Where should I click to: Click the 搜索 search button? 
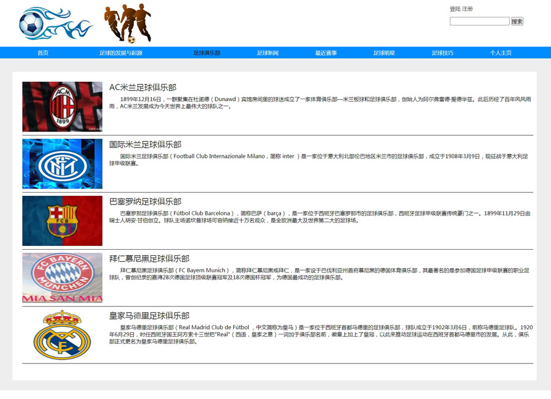(517, 21)
